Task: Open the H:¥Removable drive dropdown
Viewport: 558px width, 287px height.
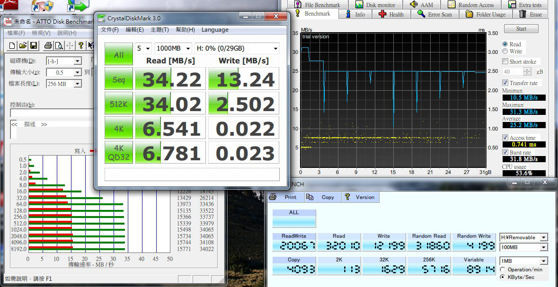Action: 524,237
